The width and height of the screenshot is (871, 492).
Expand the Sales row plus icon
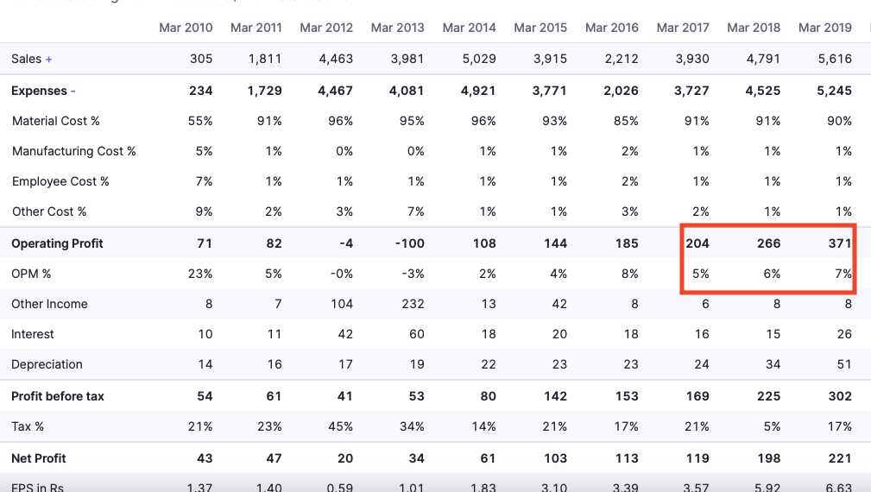click(x=49, y=60)
